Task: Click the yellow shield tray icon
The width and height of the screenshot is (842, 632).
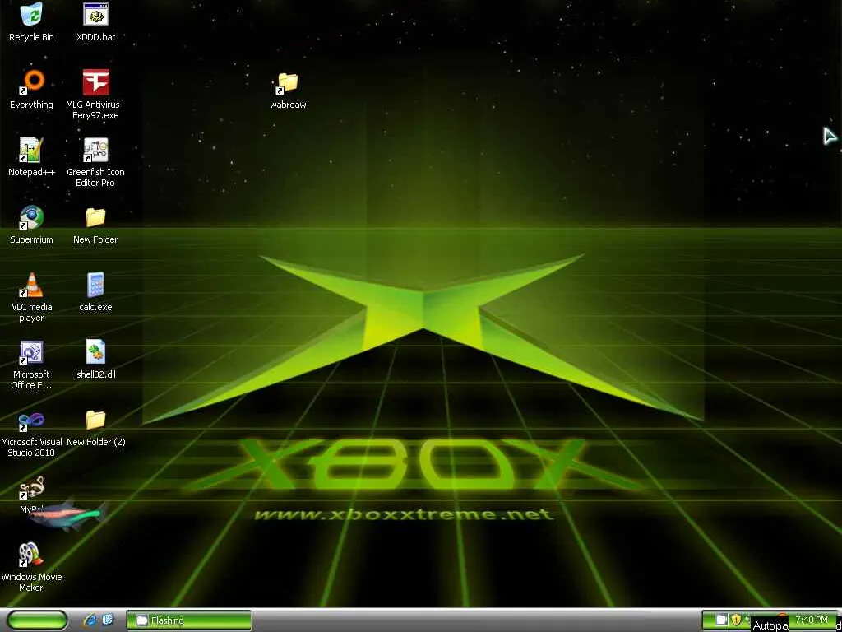Action: click(736, 620)
